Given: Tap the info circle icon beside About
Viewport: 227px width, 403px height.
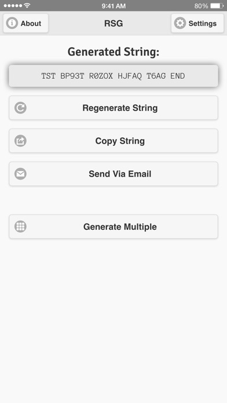Looking at the screenshot, I should (12, 23).
